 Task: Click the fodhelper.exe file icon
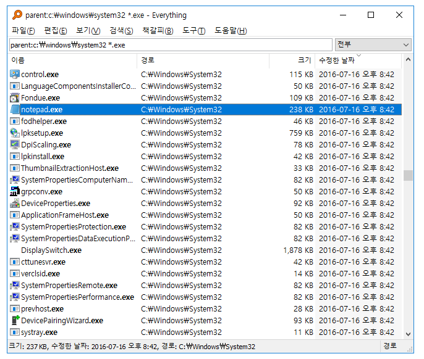[15, 121]
